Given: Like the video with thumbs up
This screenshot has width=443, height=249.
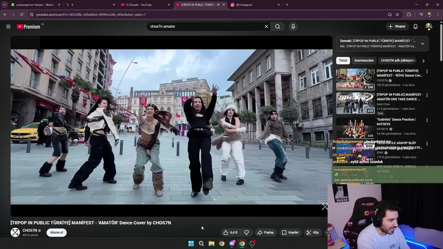Looking at the screenshot, I should (230, 232).
